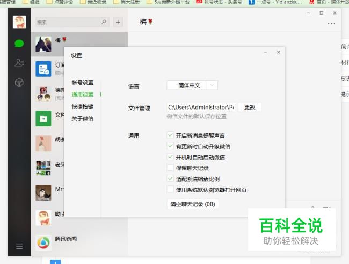The height and width of the screenshot is (264, 349).
Task: Toggle 开机时自动启动微信 checkbox
Action: tap(170, 157)
